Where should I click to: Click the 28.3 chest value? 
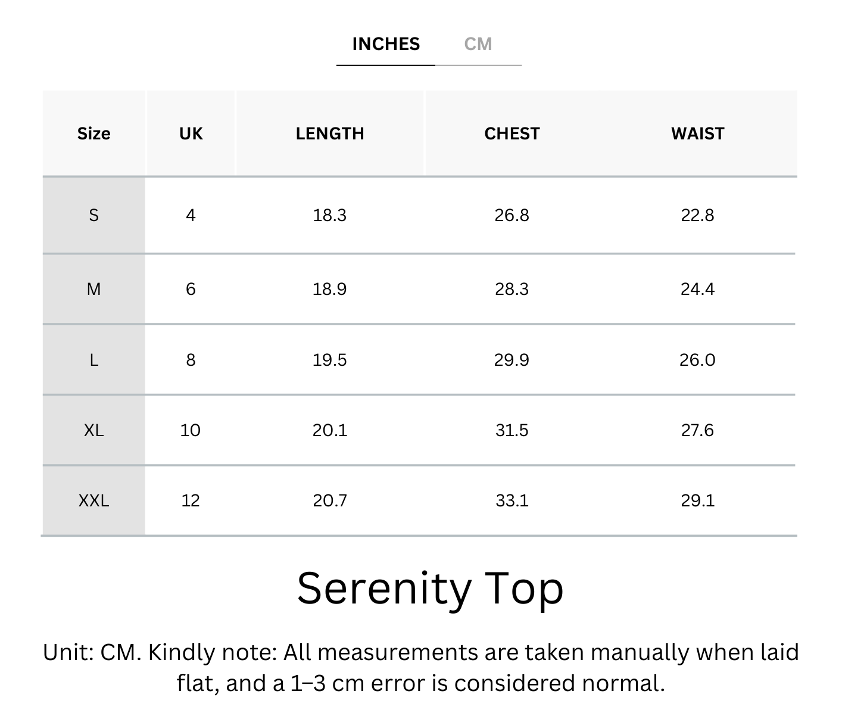pyautogui.click(x=512, y=290)
